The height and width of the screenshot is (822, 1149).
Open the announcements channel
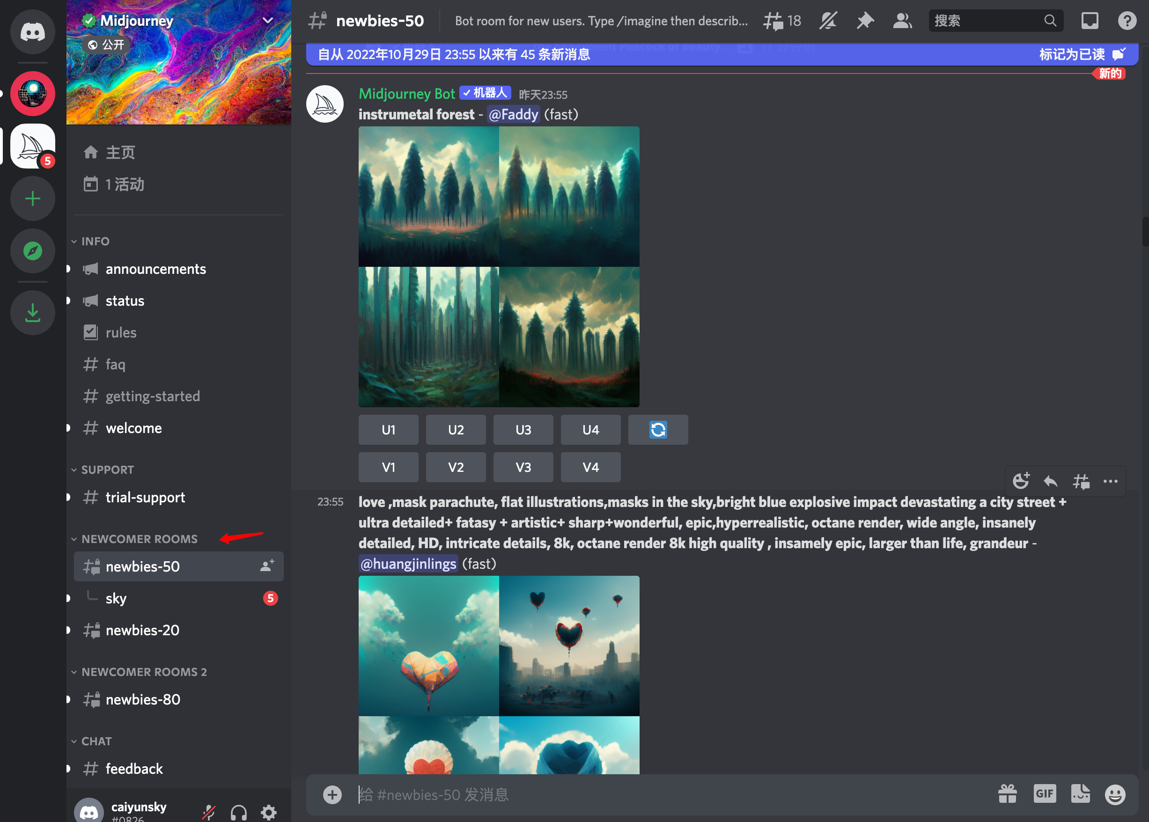(179, 269)
